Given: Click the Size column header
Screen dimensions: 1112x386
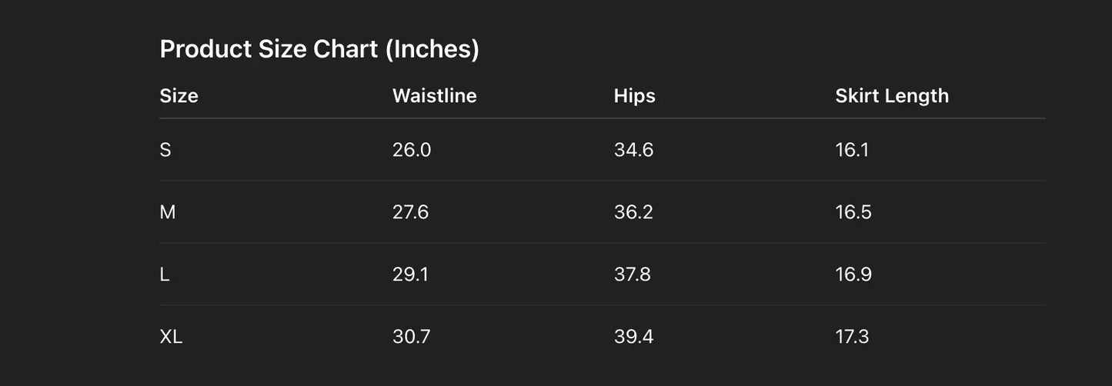Looking at the screenshot, I should pyautogui.click(x=179, y=96).
